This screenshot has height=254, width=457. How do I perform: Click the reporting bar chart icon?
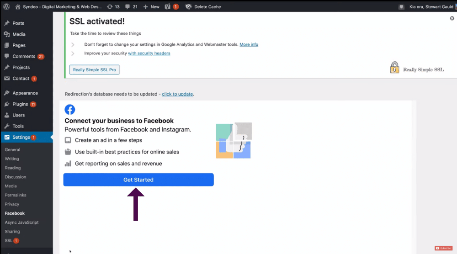coord(68,164)
